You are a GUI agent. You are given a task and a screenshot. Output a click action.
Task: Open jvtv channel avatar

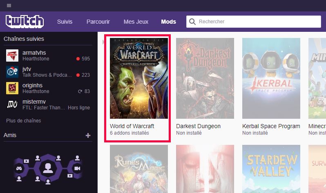(12, 72)
